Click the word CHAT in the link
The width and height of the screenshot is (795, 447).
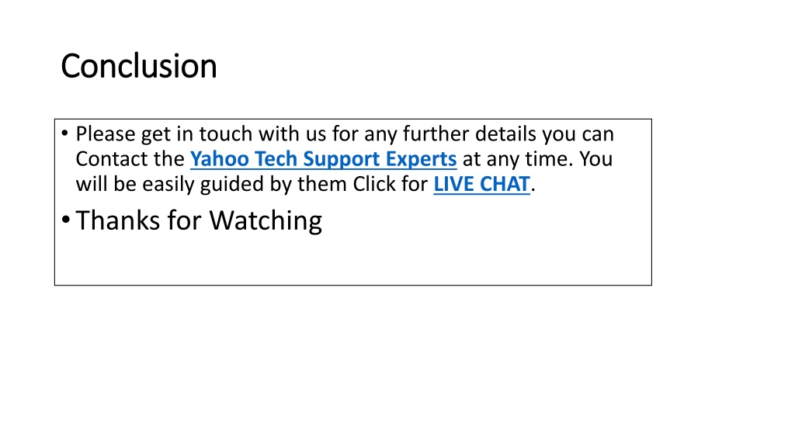pyautogui.click(x=505, y=184)
